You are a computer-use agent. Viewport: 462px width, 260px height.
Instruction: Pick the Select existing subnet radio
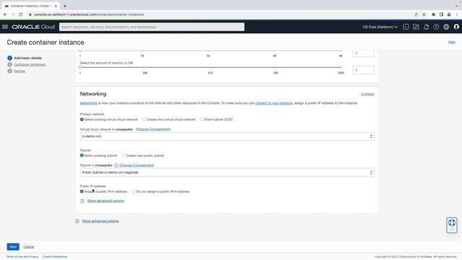coord(82,155)
